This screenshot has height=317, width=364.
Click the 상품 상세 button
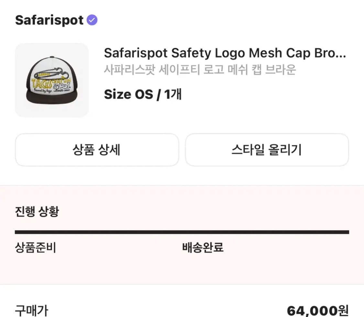pos(97,150)
